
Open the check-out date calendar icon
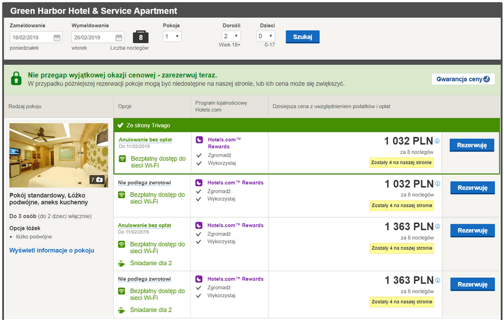coord(119,37)
